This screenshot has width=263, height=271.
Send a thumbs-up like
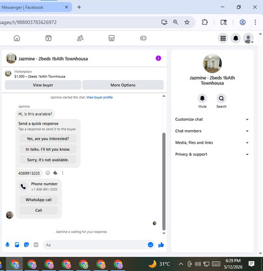pyautogui.click(x=161, y=244)
